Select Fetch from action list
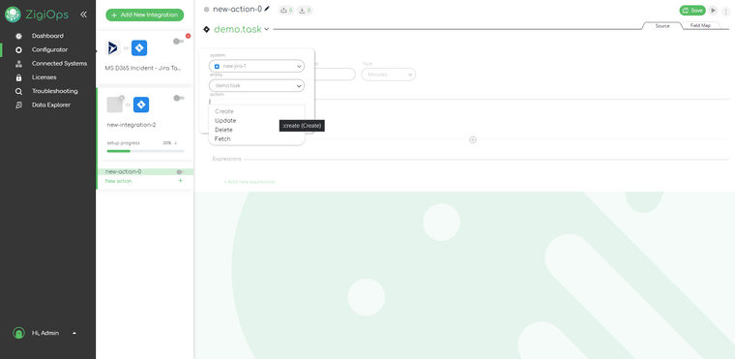The image size is (735, 359). tap(222, 139)
